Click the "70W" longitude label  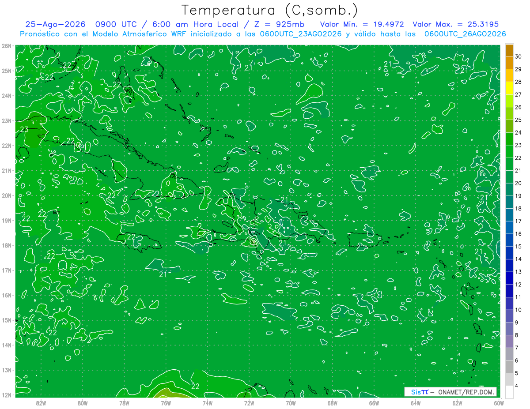pyautogui.click(x=291, y=403)
